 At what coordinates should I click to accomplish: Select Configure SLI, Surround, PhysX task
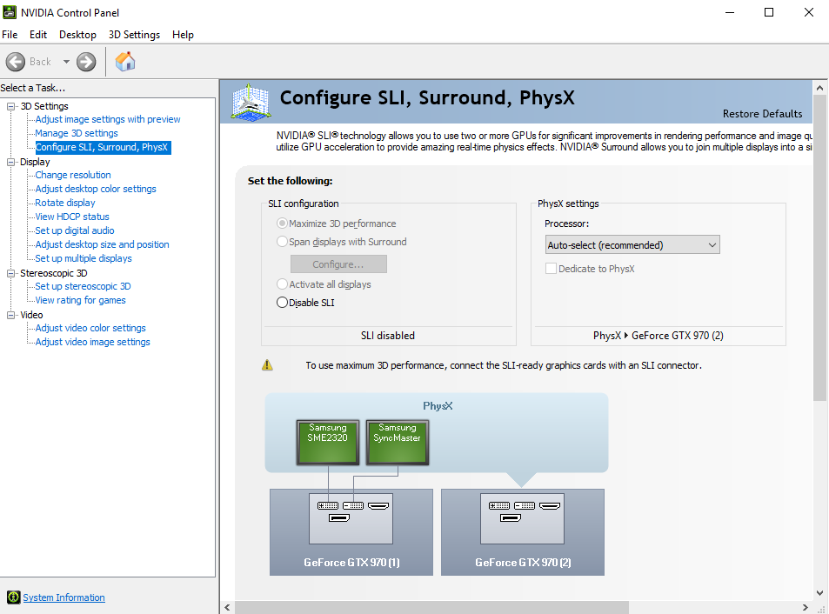(x=102, y=147)
